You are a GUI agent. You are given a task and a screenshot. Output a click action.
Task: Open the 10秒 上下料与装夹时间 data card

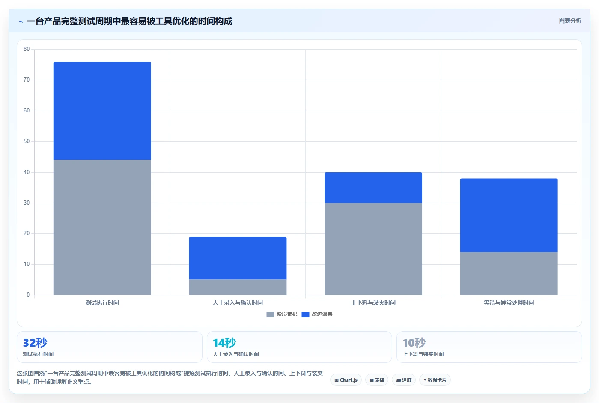pyautogui.click(x=489, y=347)
